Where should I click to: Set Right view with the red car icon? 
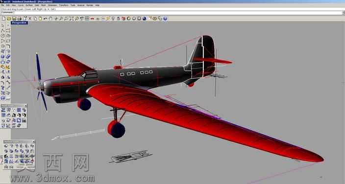pos(92,19)
